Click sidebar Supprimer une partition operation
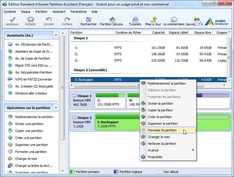 pos(28,145)
